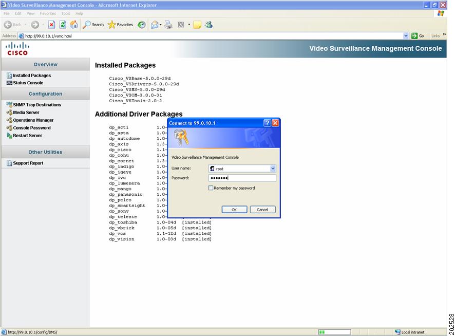This screenshot has height=336, width=455.
Task: Open the File menu
Action: pyautogui.click(x=6, y=13)
